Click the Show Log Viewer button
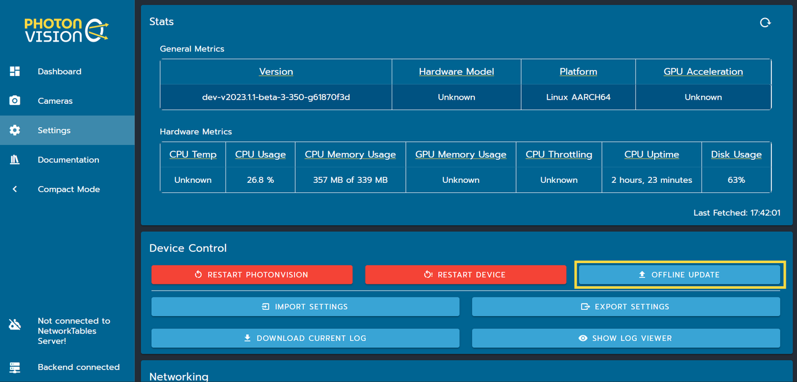The width and height of the screenshot is (797, 382). [x=626, y=338]
